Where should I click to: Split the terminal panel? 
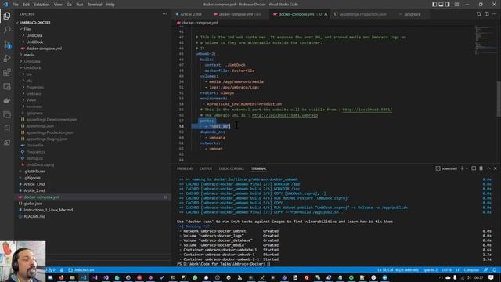click(x=474, y=168)
